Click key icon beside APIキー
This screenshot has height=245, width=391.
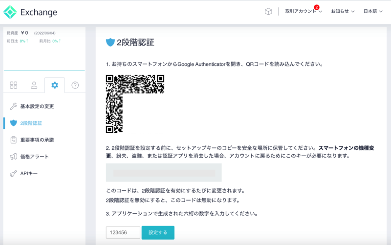pyautogui.click(x=14, y=173)
